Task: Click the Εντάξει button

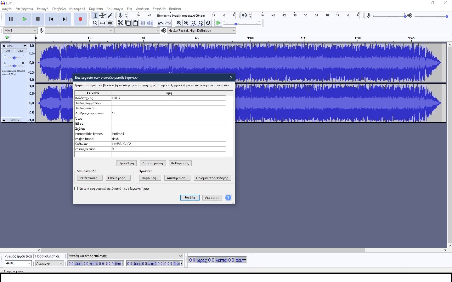Action: point(190,198)
